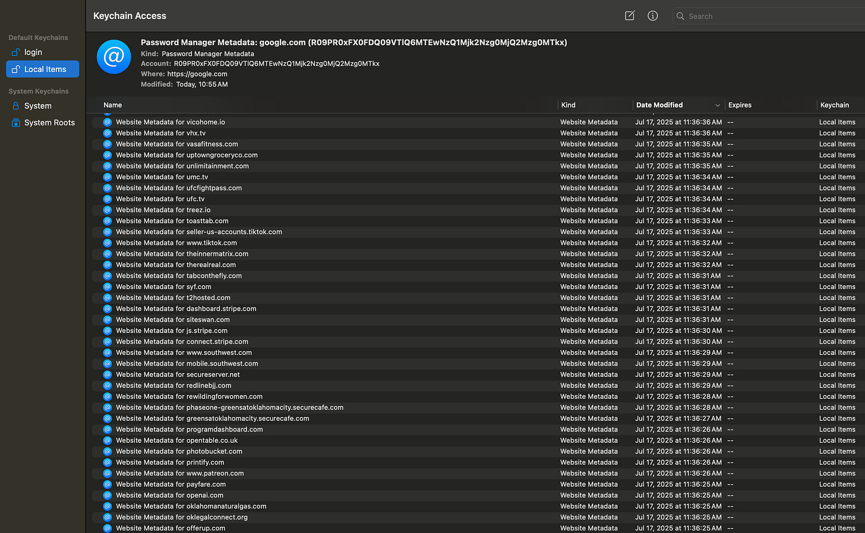Sort by the Kind column header

coord(568,105)
